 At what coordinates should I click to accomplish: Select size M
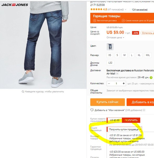tap(124, 55)
